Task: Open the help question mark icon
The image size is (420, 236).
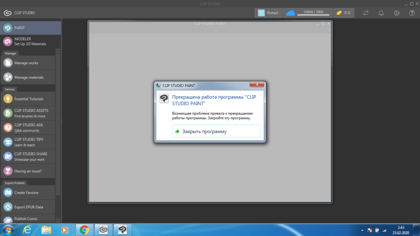Action: tap(412, 13)
